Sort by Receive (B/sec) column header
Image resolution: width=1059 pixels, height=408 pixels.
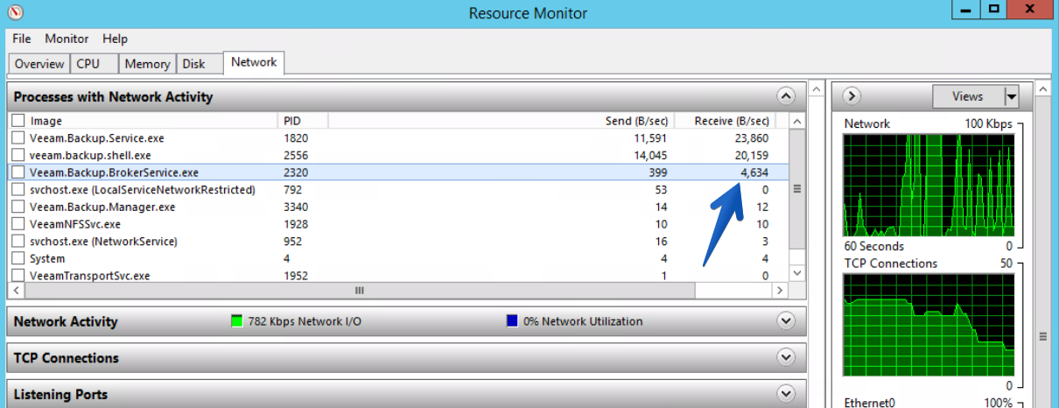pyautogui.click(x=731, y=121)
